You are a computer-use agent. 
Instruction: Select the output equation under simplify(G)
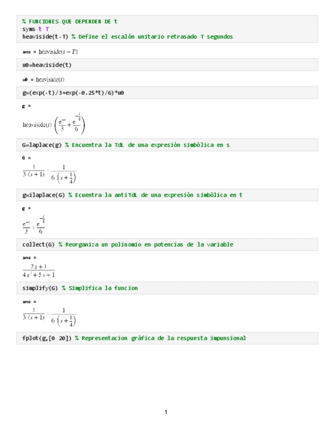click(x=49, y=316)
